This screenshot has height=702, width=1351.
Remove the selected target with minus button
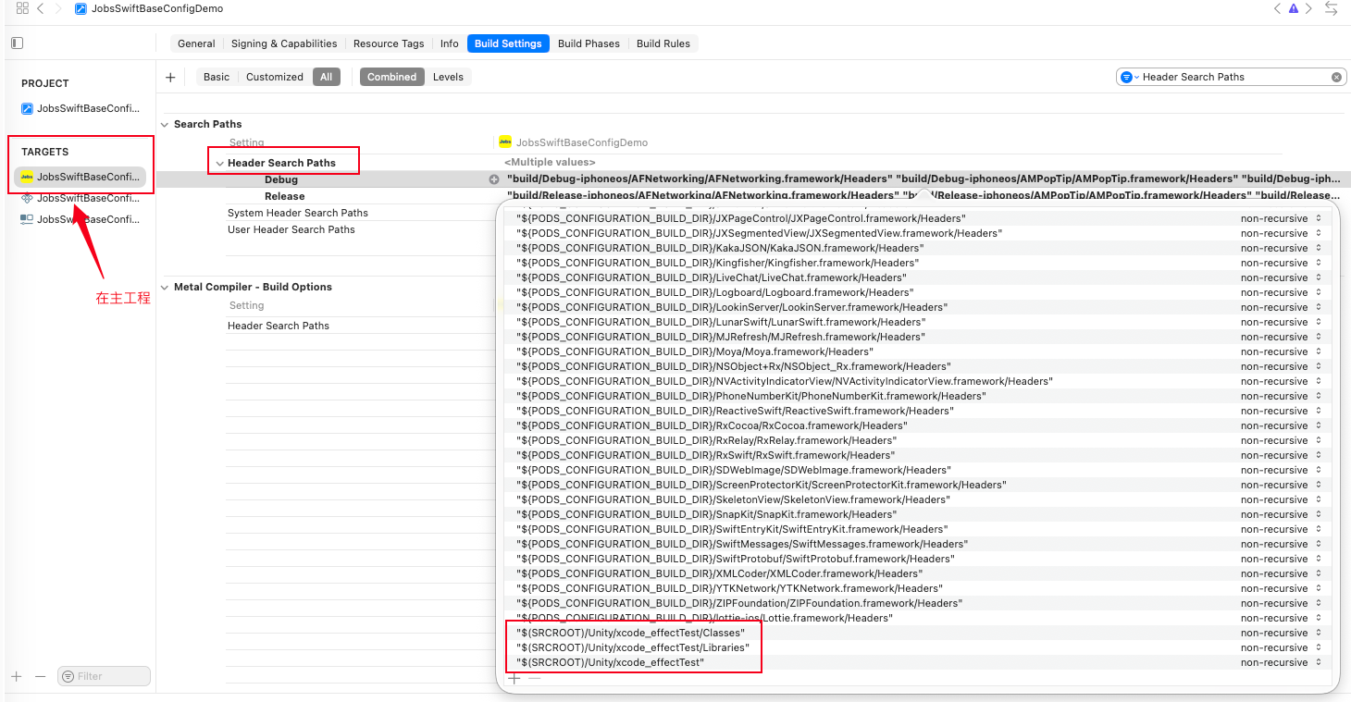(x=40, y=676)
